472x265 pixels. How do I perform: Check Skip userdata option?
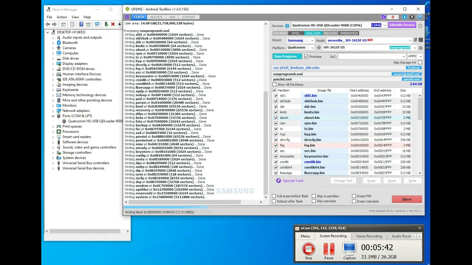pos(314,201)
